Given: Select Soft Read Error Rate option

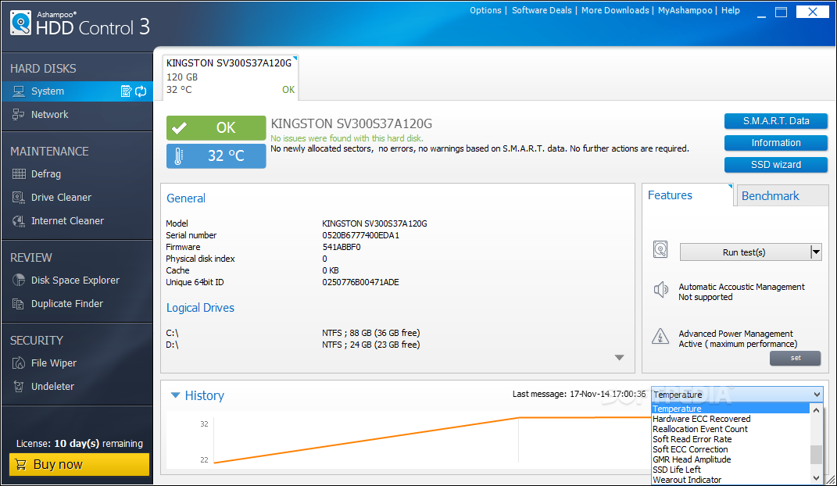Looking at the screenshot, I should (730, 439).
